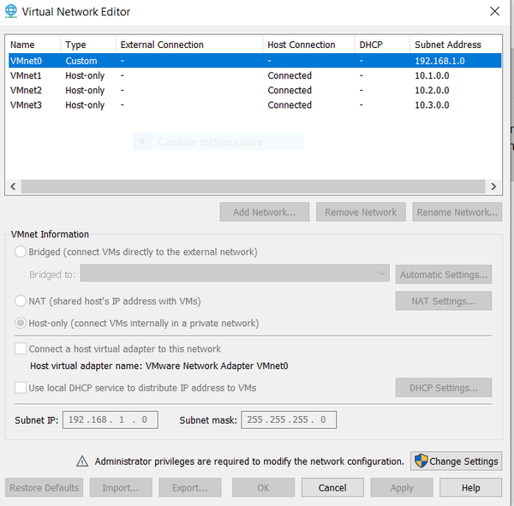Open NAT Settings
Image resolution: width=514 pixels, height=506 pixels.
click(444, 301)
